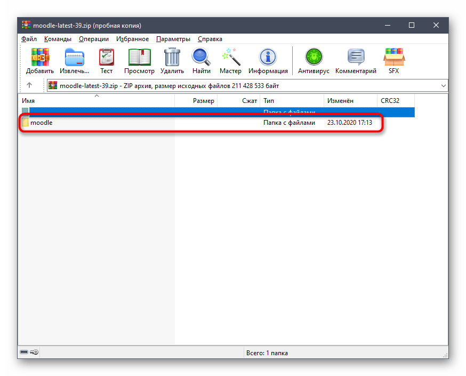The height and width of the screenshot is (376, 466).
Task: Sort by Имя column header
Action: click(97, 100)
